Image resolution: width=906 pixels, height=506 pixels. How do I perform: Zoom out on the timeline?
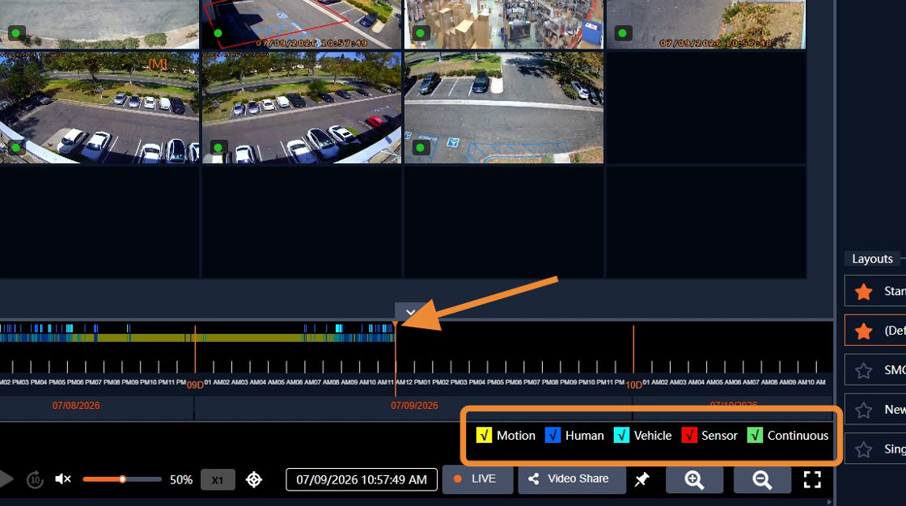pos(761,479)
